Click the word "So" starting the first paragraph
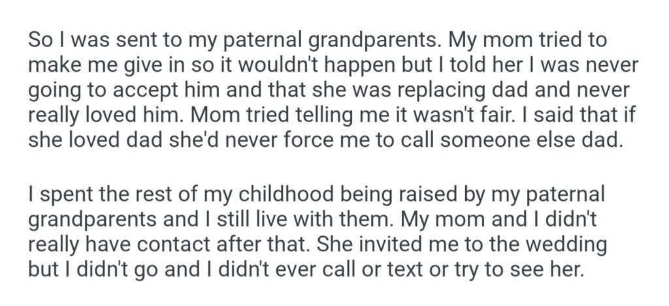669x306 pixels. click(40, 40)
